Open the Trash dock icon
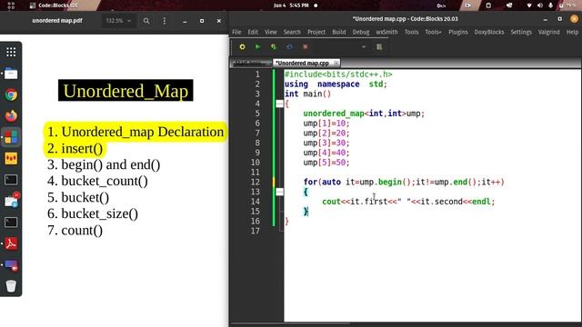This screenshot has height=327, width=582. pos(11,286)
